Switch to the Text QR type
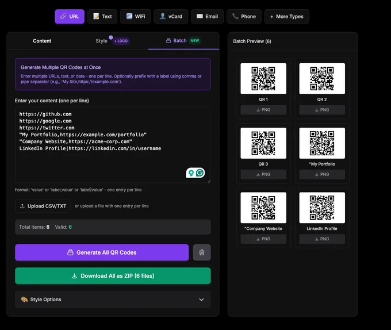Screen dimensions: 391x330 pos(102,17)
